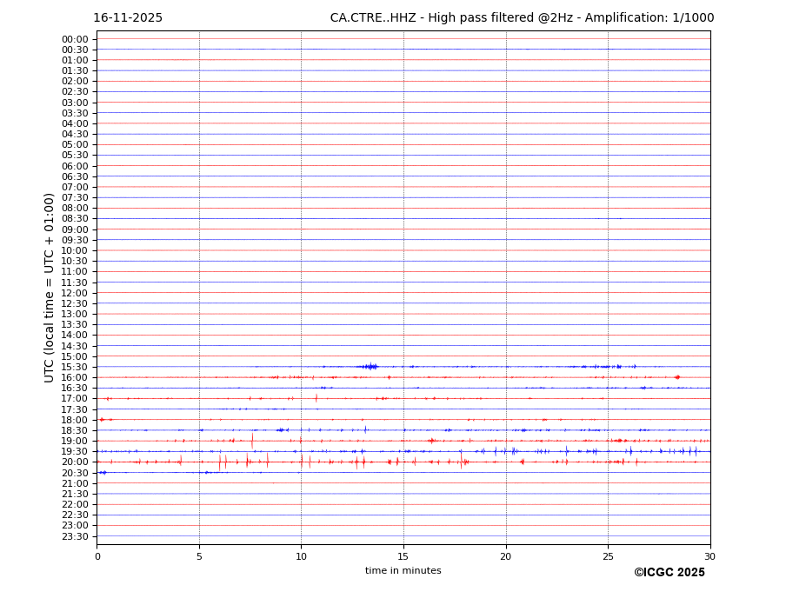This screenshot has width=806, height=605.
Task: Select the 23:30 time row label
Action: pos(75,536)
